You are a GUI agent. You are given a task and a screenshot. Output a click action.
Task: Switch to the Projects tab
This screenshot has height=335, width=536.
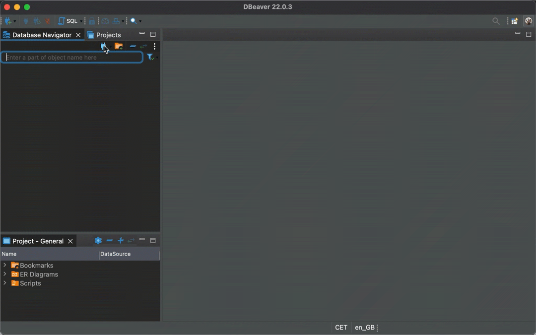click(104, 35)
